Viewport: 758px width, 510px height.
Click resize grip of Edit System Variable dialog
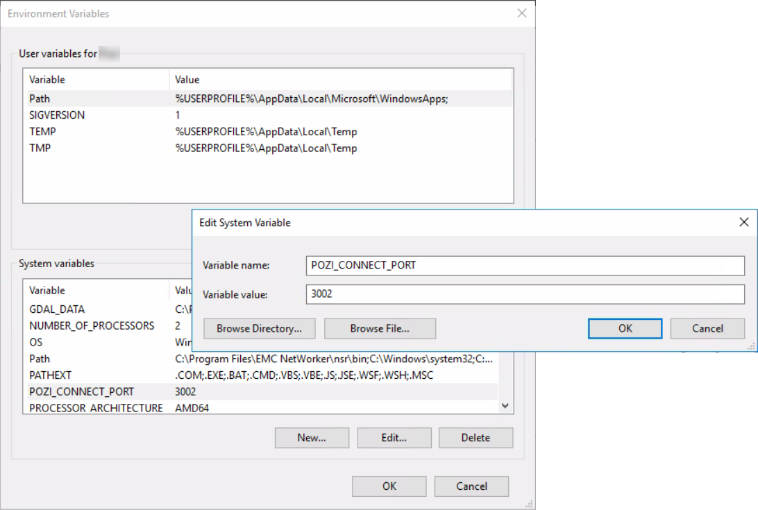coord(751,346)
